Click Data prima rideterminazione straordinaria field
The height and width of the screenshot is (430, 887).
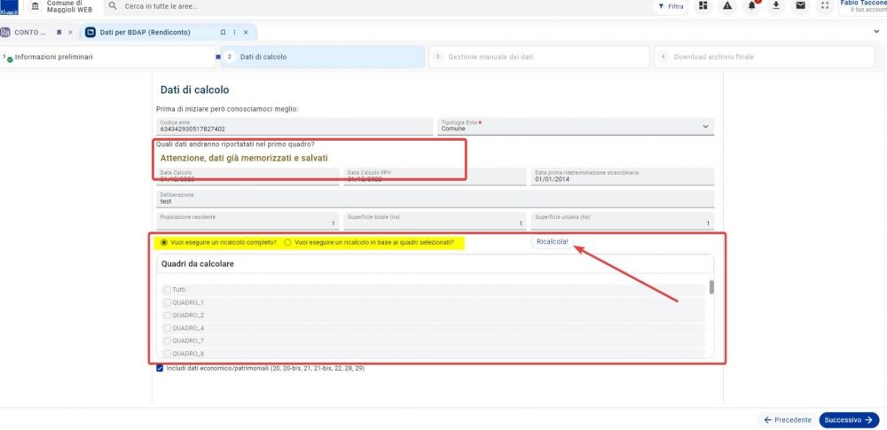point(623,176)
